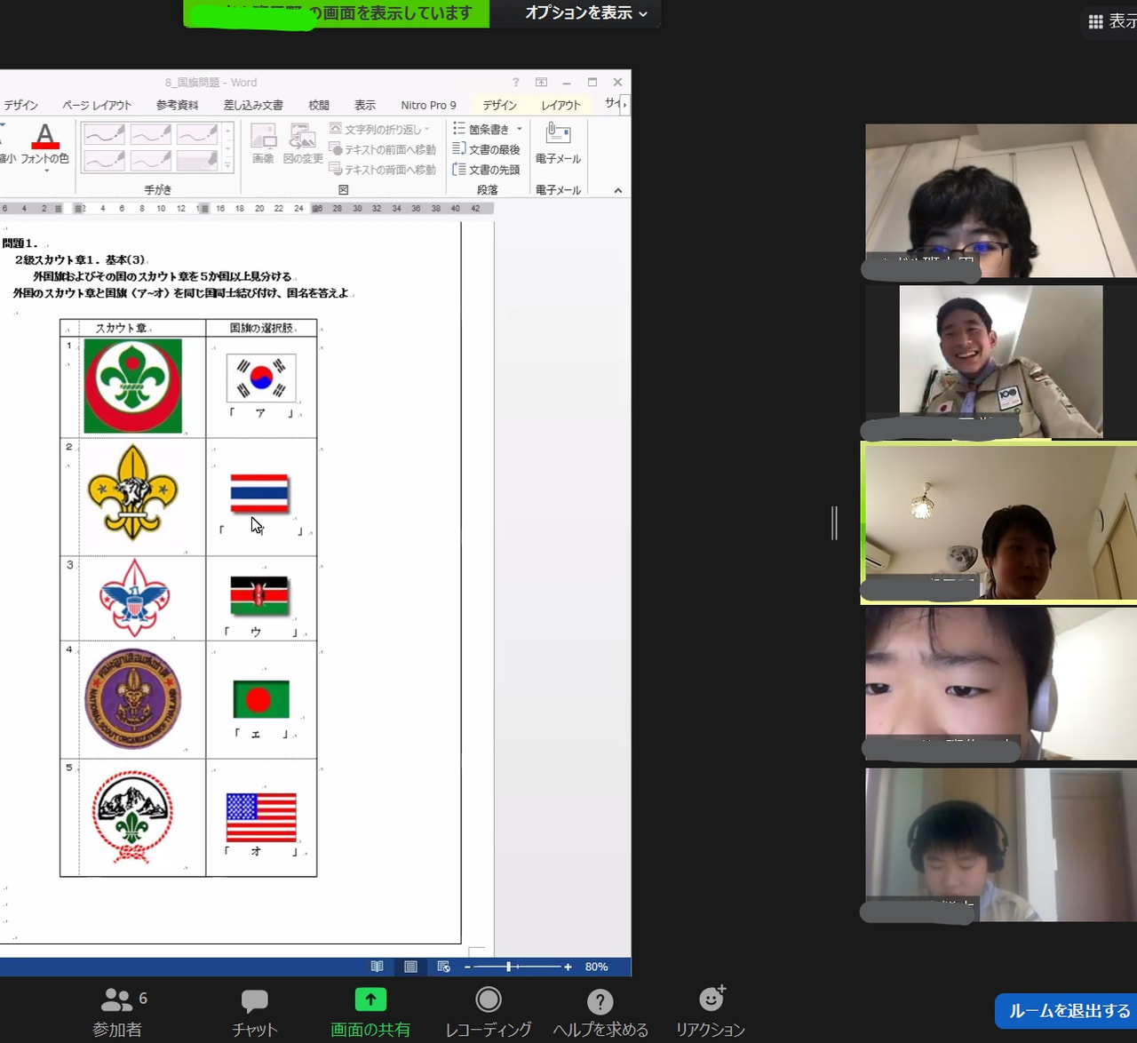Switch to Read Mode view
The image size is (1137, 1043).
[x=378, y=967]
